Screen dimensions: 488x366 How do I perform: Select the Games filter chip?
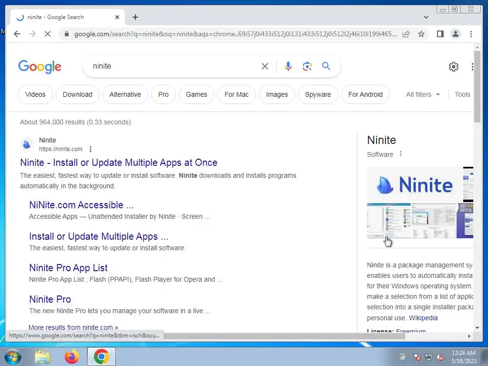pos(196,94)
